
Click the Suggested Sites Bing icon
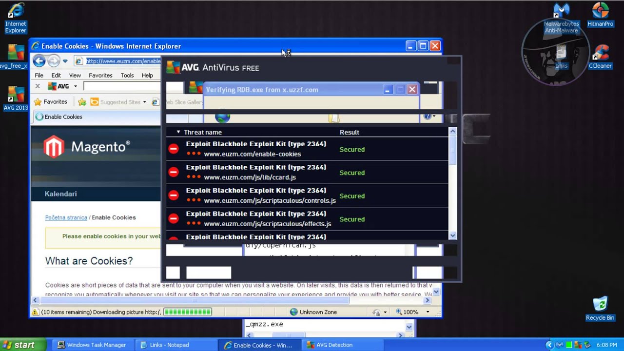click(95, 102)
